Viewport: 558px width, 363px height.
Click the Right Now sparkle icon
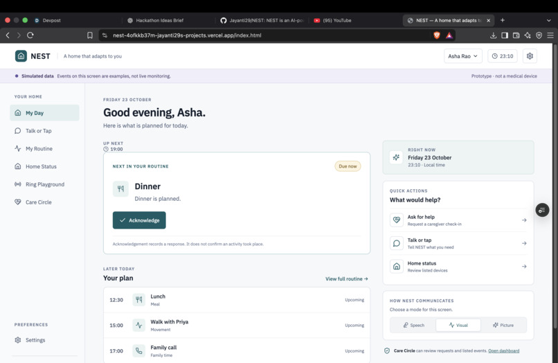[396, 157]
